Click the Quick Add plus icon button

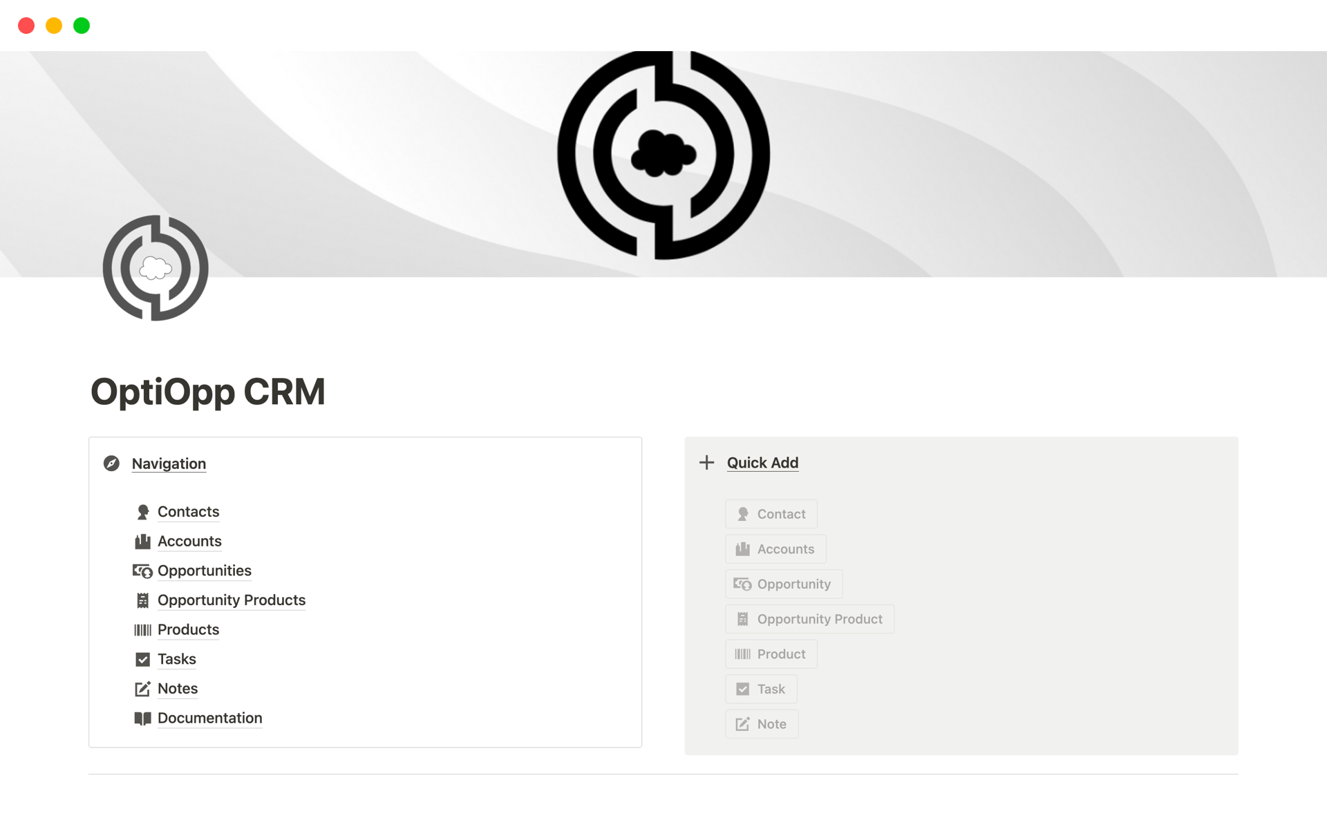tap(707, 462)
